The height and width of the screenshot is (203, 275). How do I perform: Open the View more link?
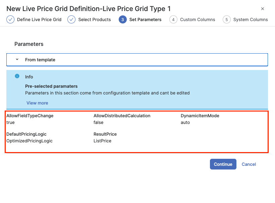pyautogui.click(x=37, y=103)
